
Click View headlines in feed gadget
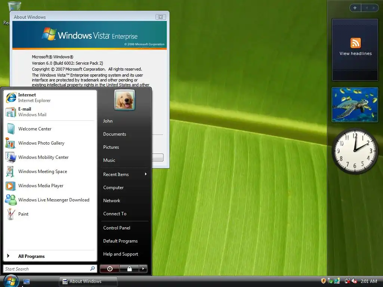(355, 53)
